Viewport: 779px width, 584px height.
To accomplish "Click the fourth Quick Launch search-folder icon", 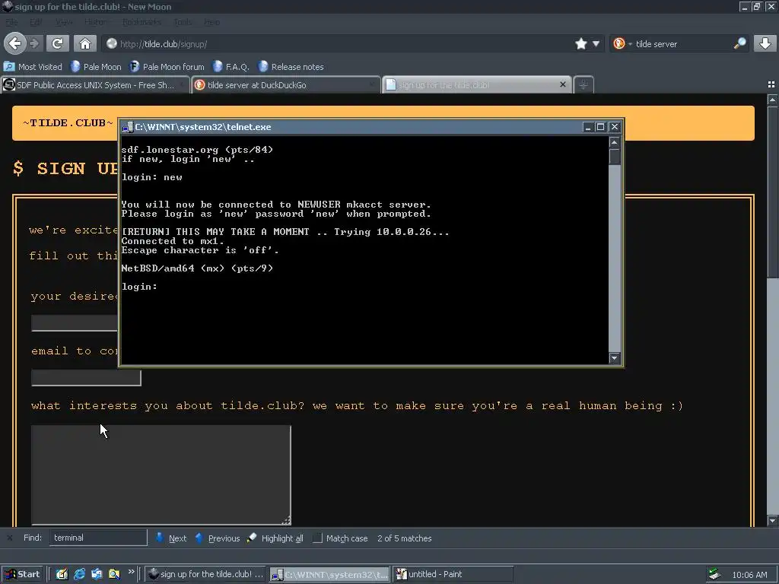I will point(114,574).
